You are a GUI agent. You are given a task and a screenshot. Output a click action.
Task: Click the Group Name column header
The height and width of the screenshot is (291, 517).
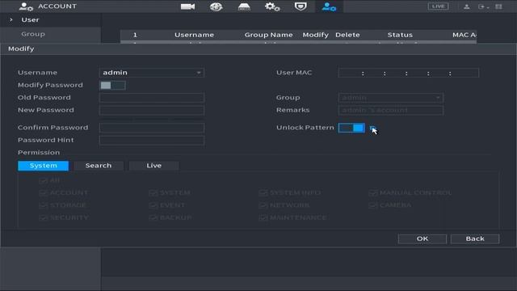[269, 35]
